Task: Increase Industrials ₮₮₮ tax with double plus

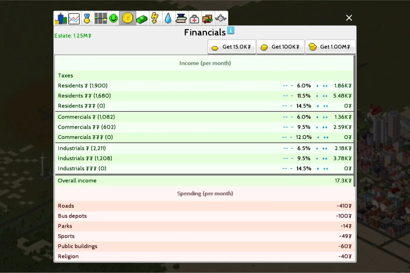Action: click(326, 169)
